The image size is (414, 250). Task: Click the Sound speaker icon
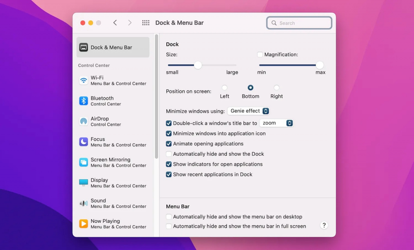coord(84,203)
